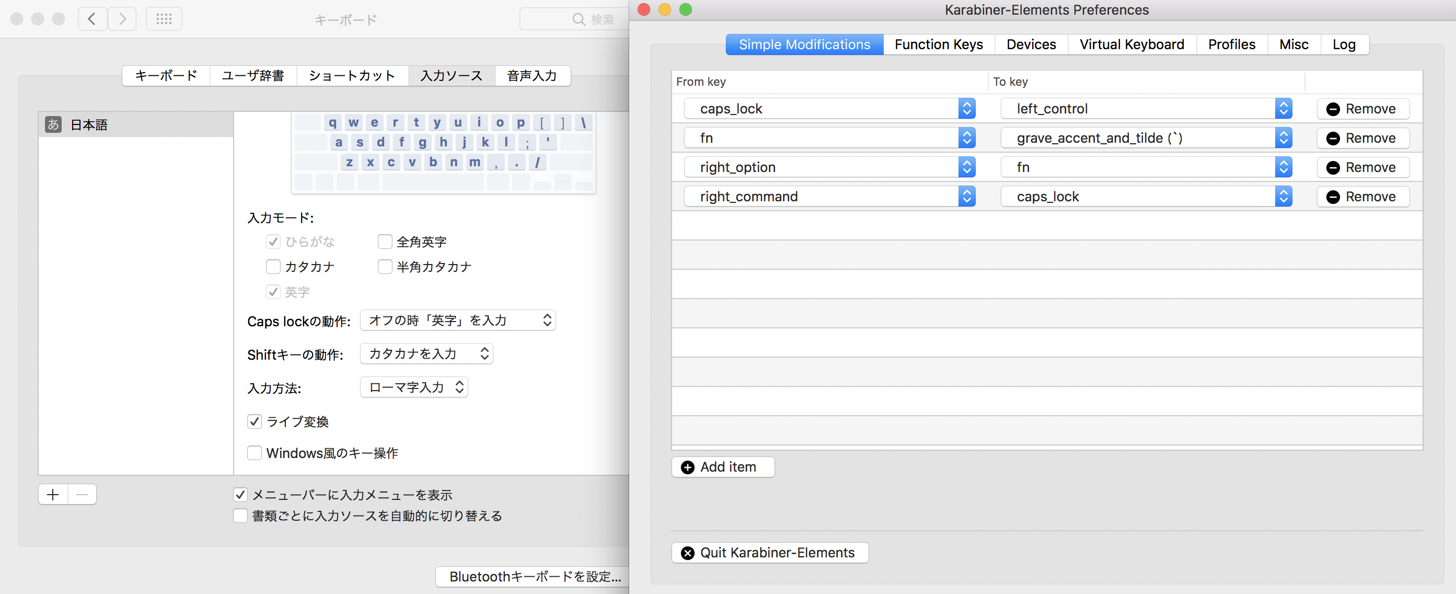Image resolution: width=1456 pixels, height=594 pixels.
Task: Uncheck メニューバーに入力メニューを表示
Action: (x=240, y=495)
